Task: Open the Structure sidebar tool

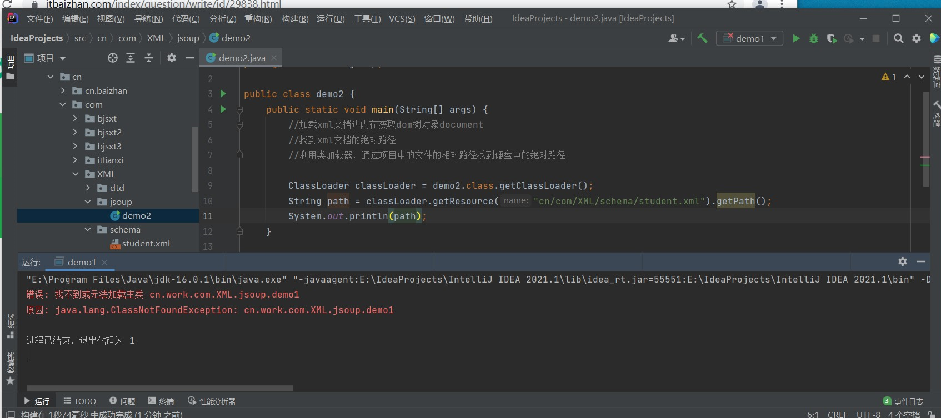Action: (10, 326)
